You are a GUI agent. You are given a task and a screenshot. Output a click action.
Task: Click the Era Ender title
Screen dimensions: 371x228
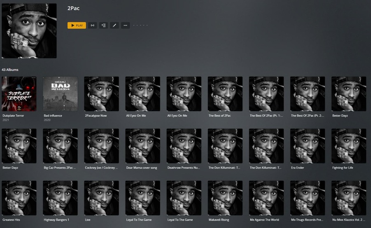coord(297,168)
